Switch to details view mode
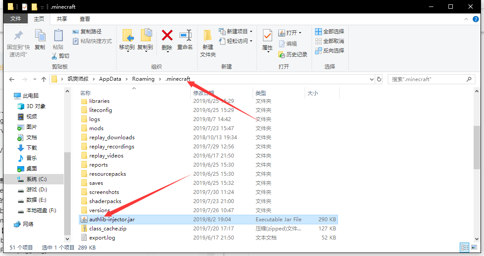Screen dimensions: 484x256 pyautogui.click(x=465, y=247)
